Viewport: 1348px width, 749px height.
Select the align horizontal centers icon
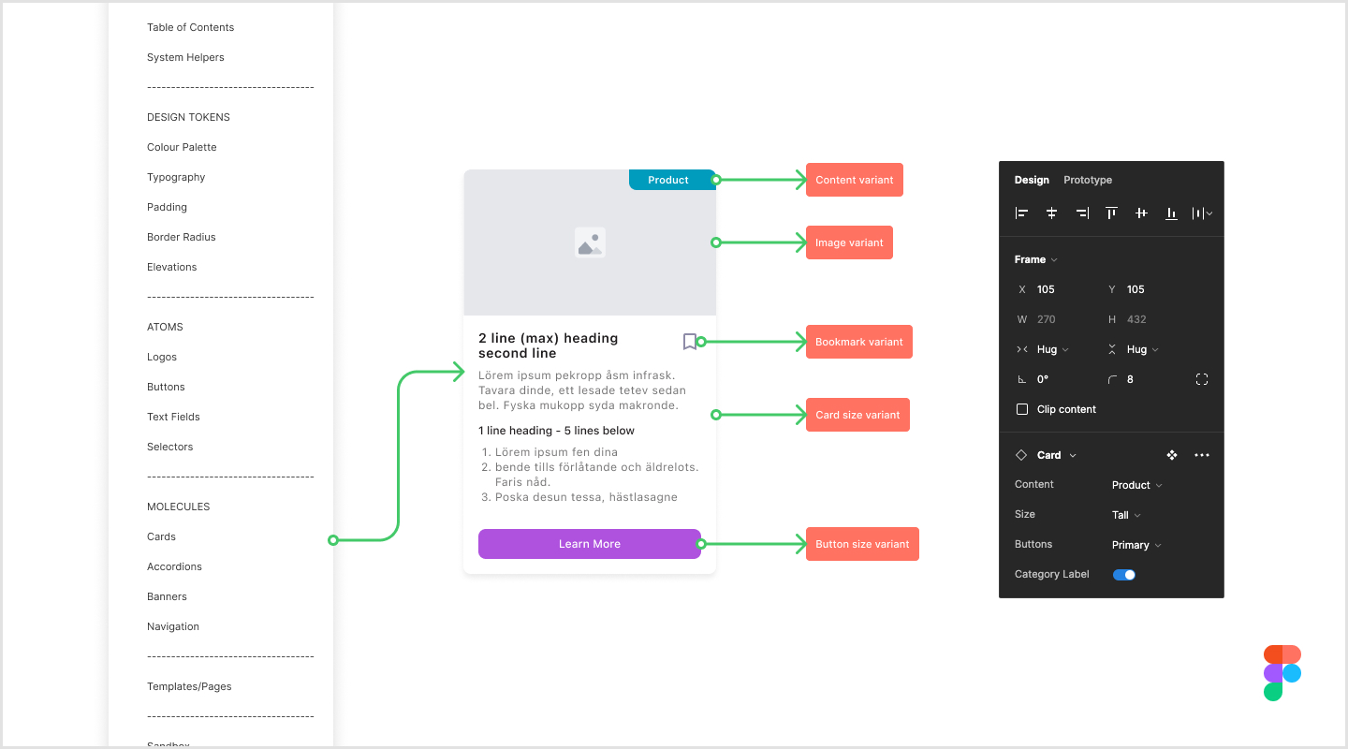[x=1051, y=213]
